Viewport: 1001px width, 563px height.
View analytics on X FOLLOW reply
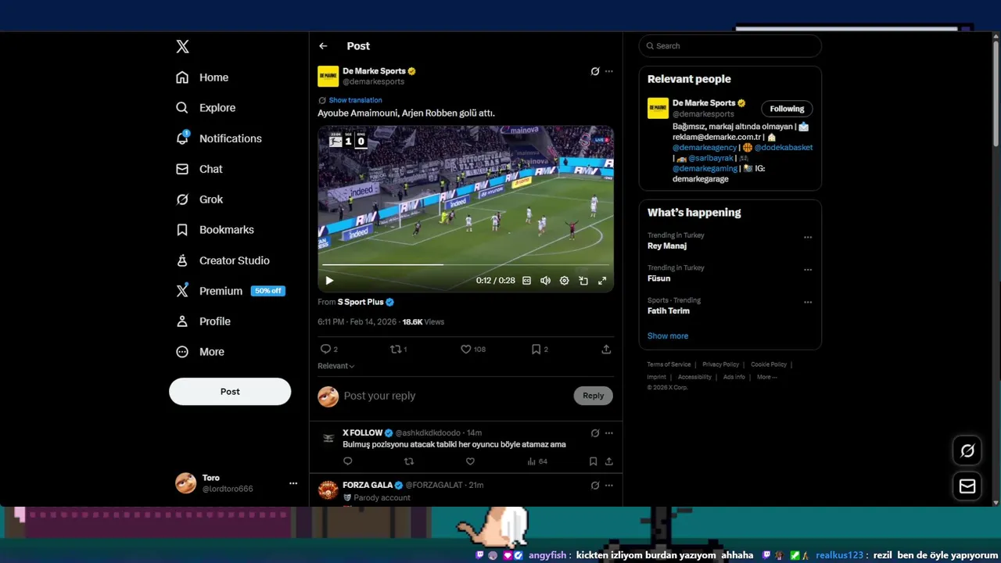coord(537,461)
